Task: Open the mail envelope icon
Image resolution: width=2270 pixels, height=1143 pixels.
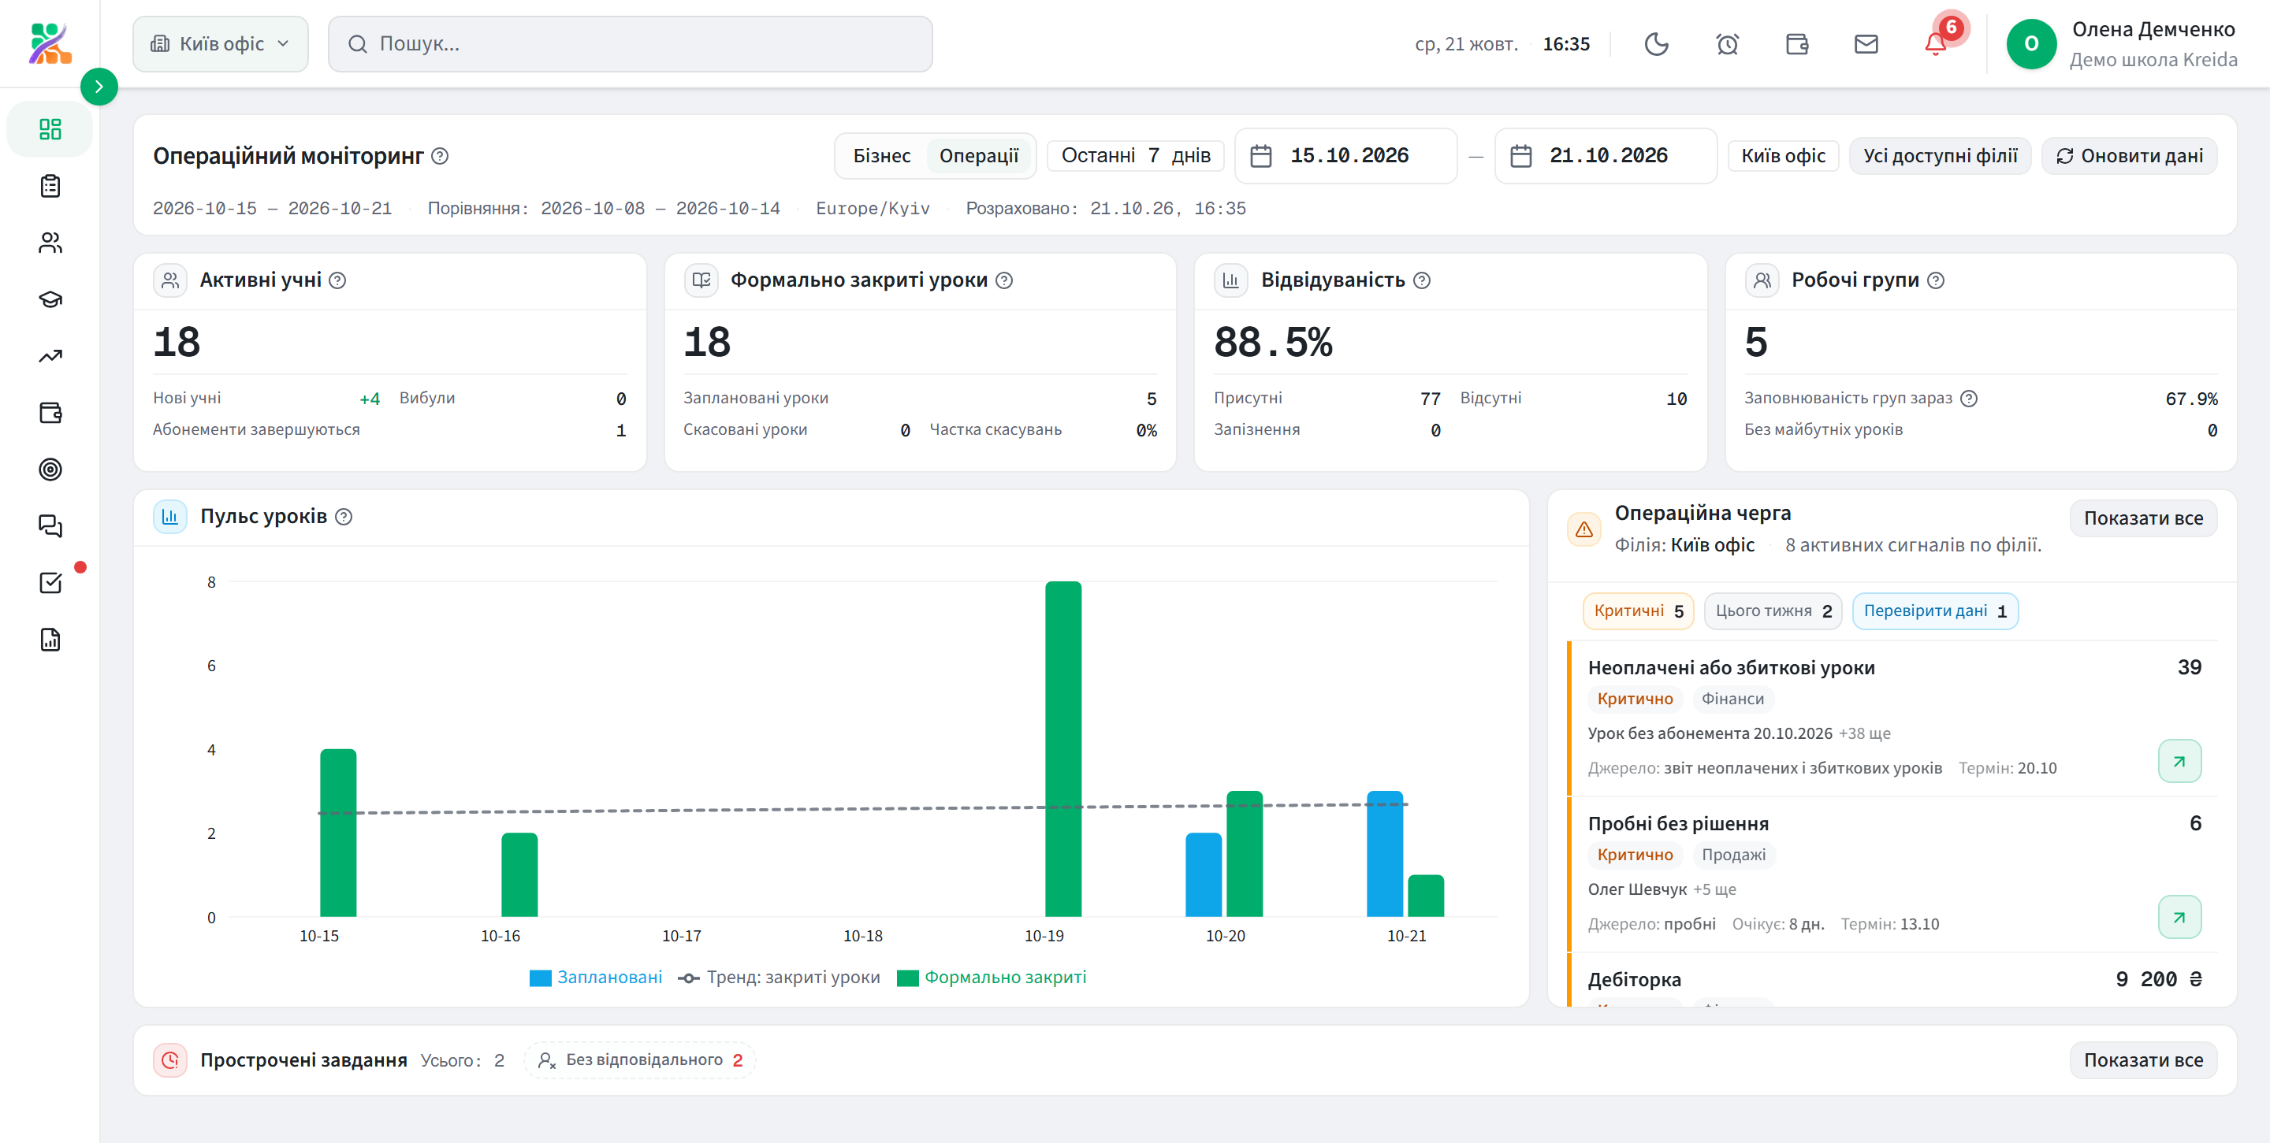Action: [1866, 44]
